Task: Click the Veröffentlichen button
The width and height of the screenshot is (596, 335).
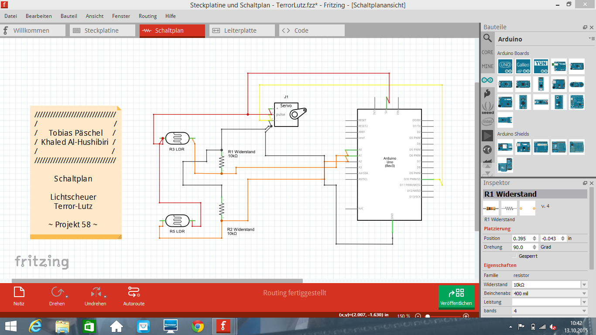Action: tap(456, 297)
